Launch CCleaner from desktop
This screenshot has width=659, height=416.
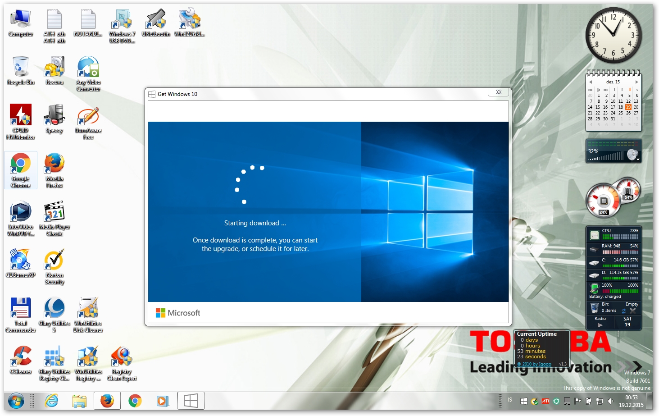(21, 360)
